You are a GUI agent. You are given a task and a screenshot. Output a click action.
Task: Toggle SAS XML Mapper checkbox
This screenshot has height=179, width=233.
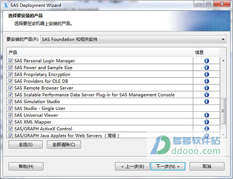pyautogui.click(x=11, y=122)
